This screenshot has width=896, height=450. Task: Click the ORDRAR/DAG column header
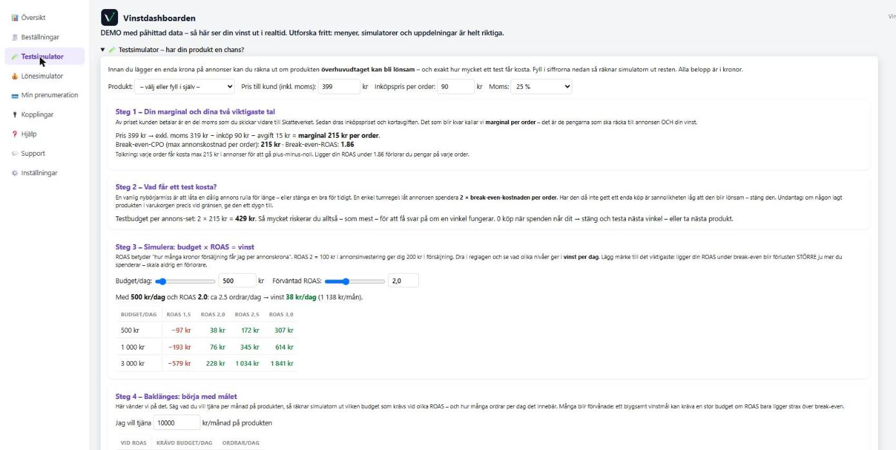240,443
